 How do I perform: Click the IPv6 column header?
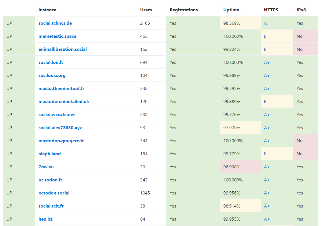pyautogui.click(x=301, y=10)
